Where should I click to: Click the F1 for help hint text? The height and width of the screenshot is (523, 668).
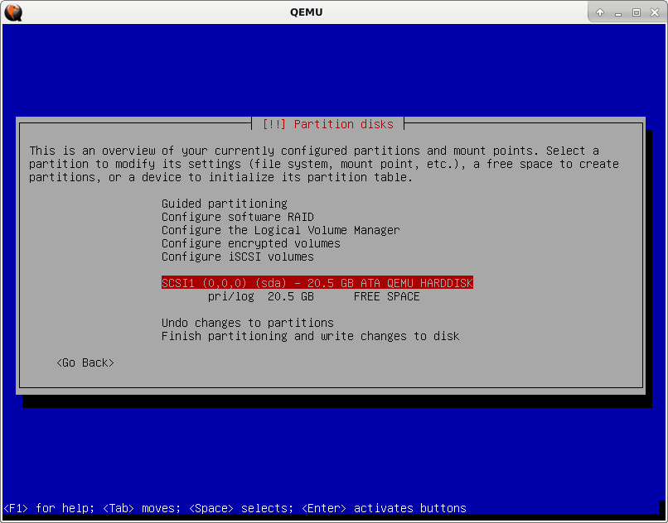click(49, 508)
